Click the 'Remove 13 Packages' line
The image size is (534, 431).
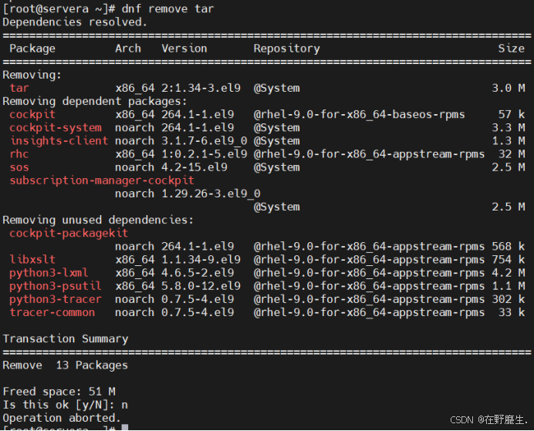[x=66, y=365]
